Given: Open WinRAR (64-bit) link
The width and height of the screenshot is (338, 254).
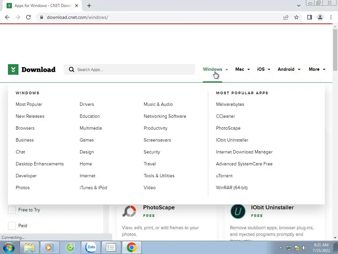Looking at the screenshot, I should click(x=232, y=188).
